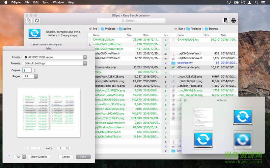Image resolution: width=270 pixels, height=168 pixels.
Task: Click the printer icon in DSync toolbar
Action: pos(234,20)
